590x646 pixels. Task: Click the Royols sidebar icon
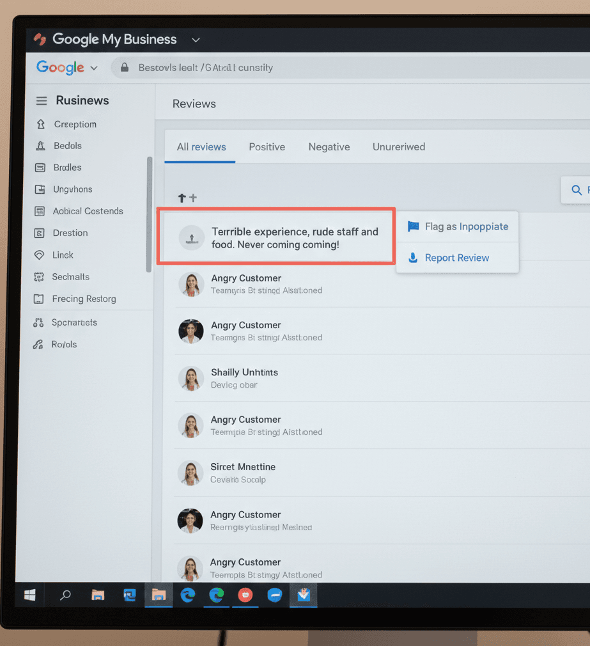(38, 344)
